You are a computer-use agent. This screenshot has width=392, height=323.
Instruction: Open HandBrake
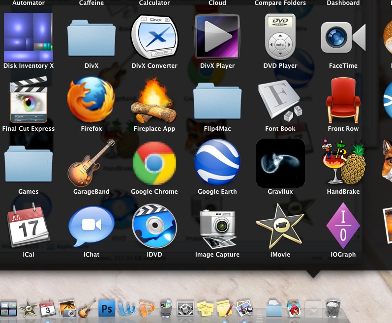coord(343,162)
